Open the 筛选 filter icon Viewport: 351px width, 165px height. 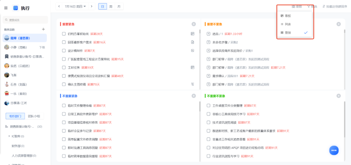pyautogui.click(x=309, y=7)
